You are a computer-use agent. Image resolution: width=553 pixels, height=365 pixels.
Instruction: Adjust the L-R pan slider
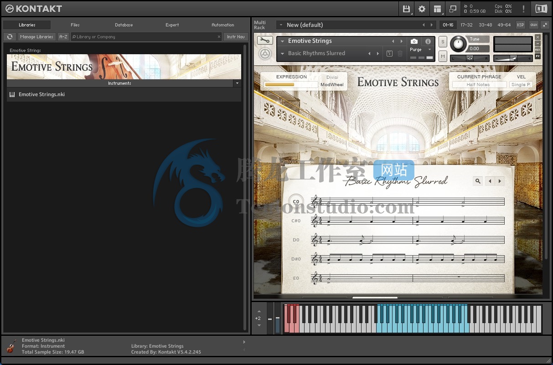[x=470, y=58]
